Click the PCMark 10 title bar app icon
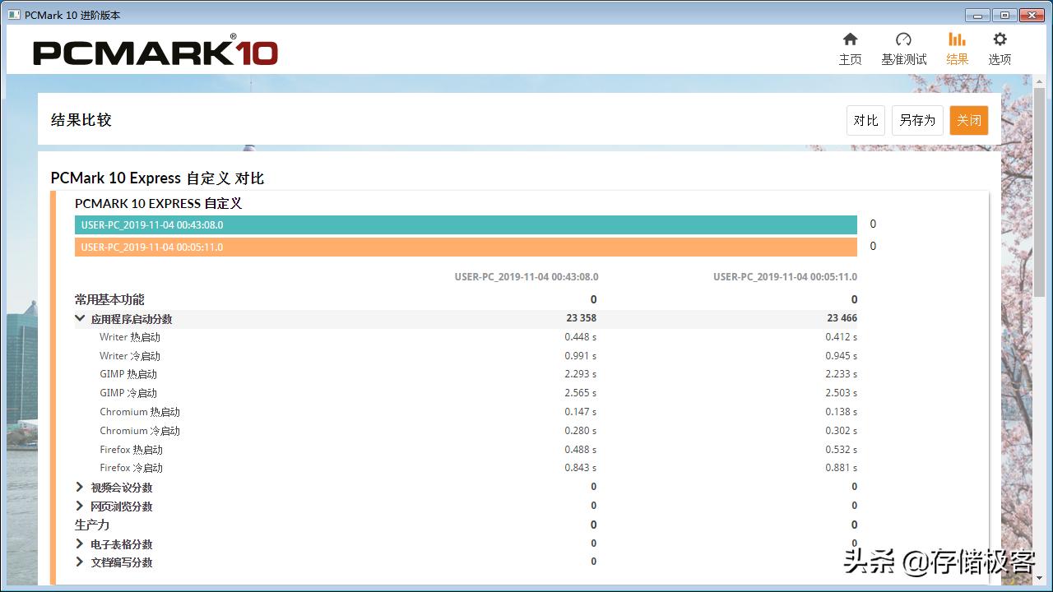The height and width of the screenshot is (592, 1053). coord(14,15)
